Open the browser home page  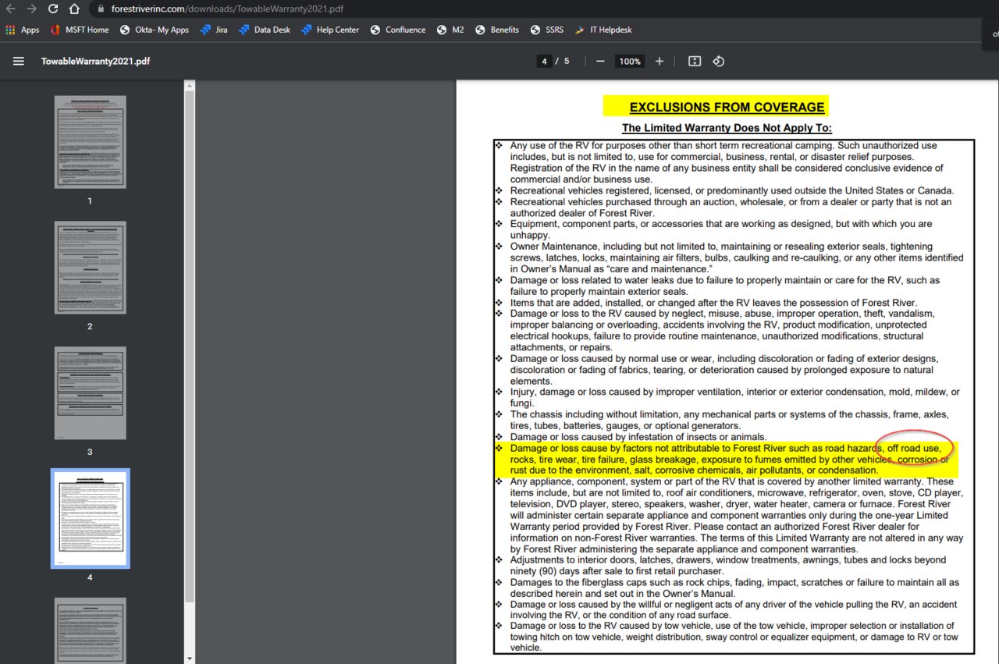(x=74, y=9)
